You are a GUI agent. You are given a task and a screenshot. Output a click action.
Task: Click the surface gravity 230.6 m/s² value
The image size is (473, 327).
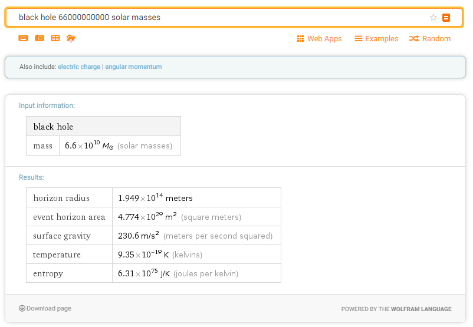(139, 236)
